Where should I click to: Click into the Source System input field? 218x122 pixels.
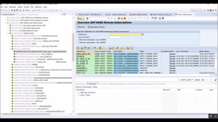(115, 37)
